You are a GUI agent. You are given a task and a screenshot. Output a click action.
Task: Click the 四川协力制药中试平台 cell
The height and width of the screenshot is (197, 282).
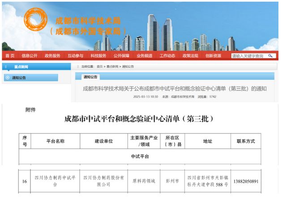(x=55, y=181)
